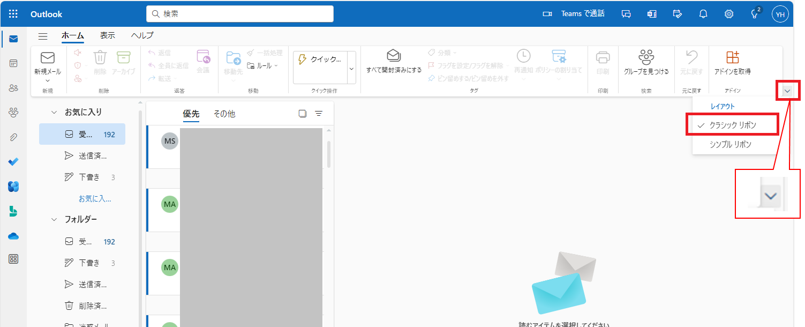Click the message list filter icon
Image resolution: width=805 pixels, height=327 pixels.
pyautogui.click(x=319, y=114)
